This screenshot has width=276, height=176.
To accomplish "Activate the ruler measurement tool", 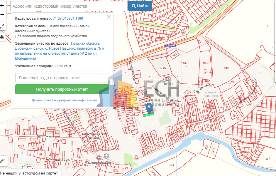I will [3, 161].
